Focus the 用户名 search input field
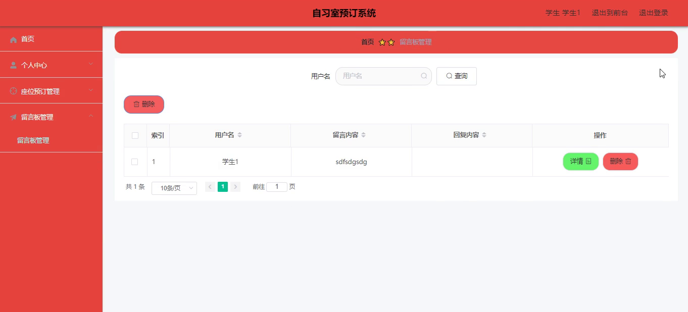 point(383,76)
